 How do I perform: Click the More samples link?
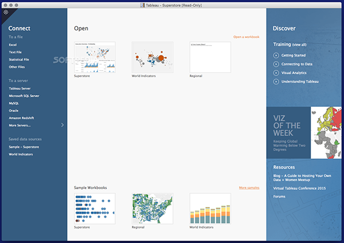point(249,188)
